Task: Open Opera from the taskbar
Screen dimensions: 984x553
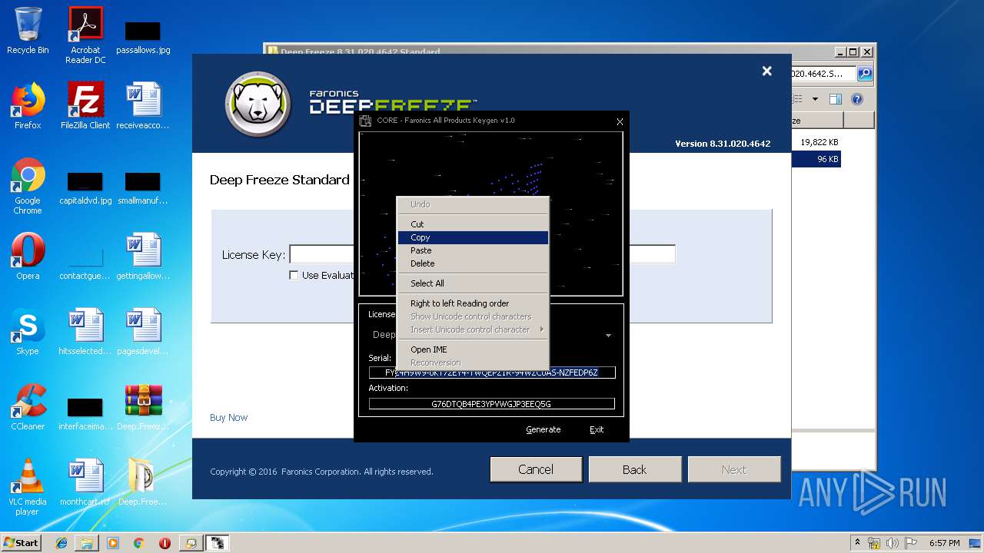Action: pyautogui.click(x=165, y=543)
